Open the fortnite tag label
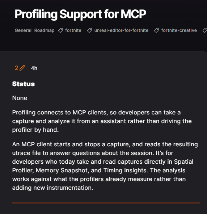This screenshot has height=214, width=207. (x=73, y=30)
